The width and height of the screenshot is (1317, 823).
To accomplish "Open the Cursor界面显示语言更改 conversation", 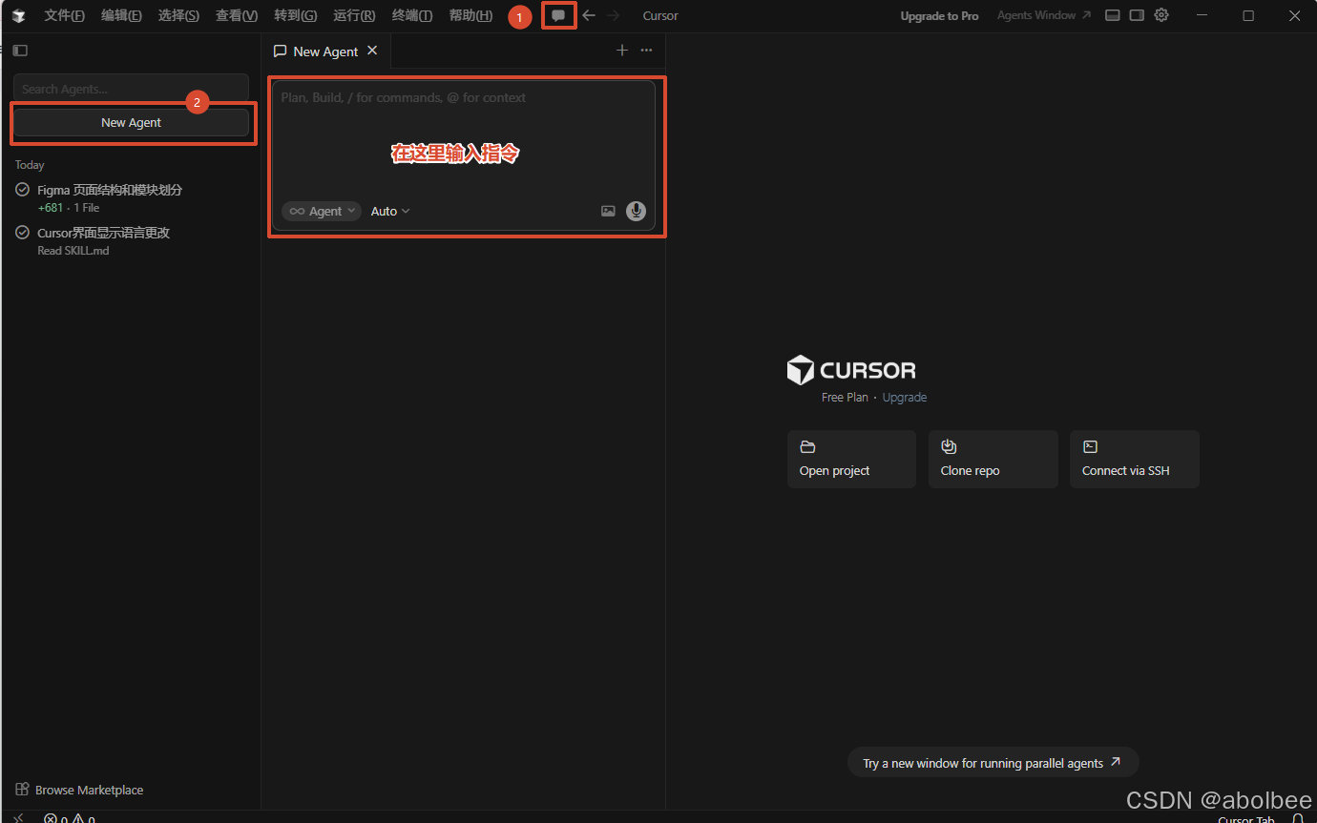I will (131, 240).
